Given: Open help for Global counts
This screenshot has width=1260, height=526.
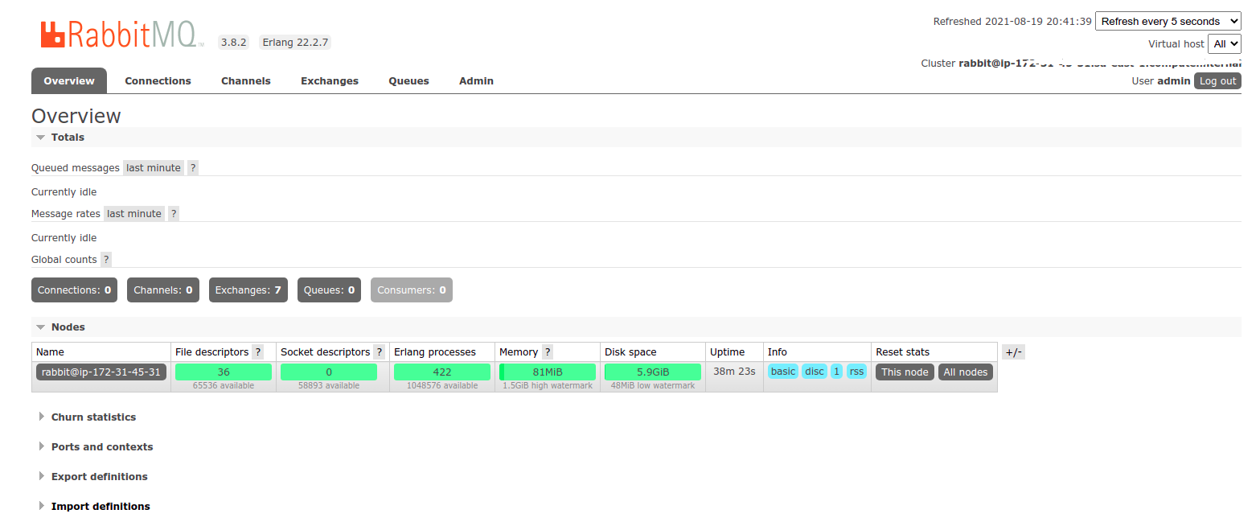Looking at the screenshot, I should click(x=106, y=260).
